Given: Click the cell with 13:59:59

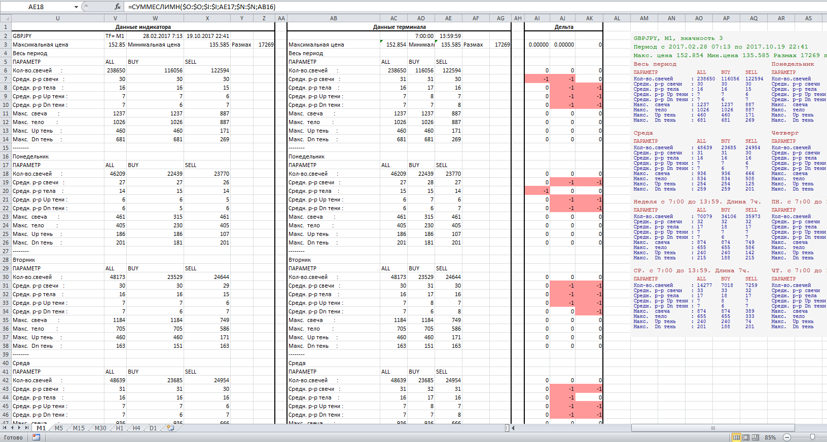Looking at the screenshot, I should pyautogui.click(x=448, y=36).
